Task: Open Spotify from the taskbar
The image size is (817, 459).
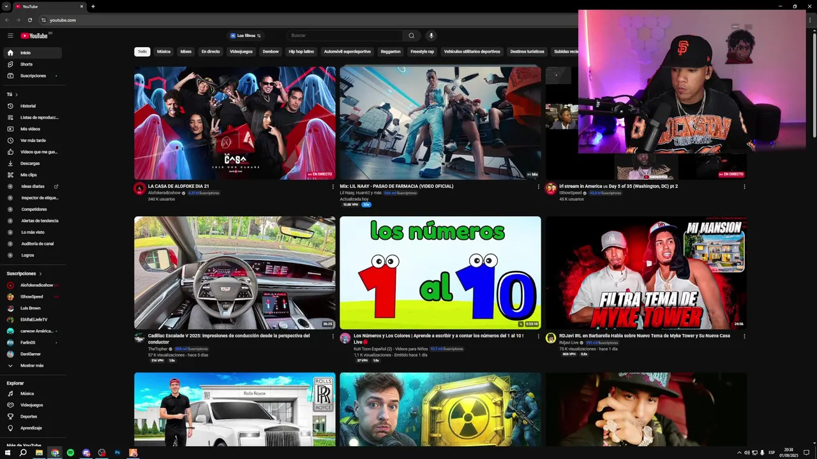Action: coord(70,453)
